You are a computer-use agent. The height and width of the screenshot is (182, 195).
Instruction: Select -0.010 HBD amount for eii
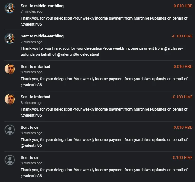click(x=182, y=128)
